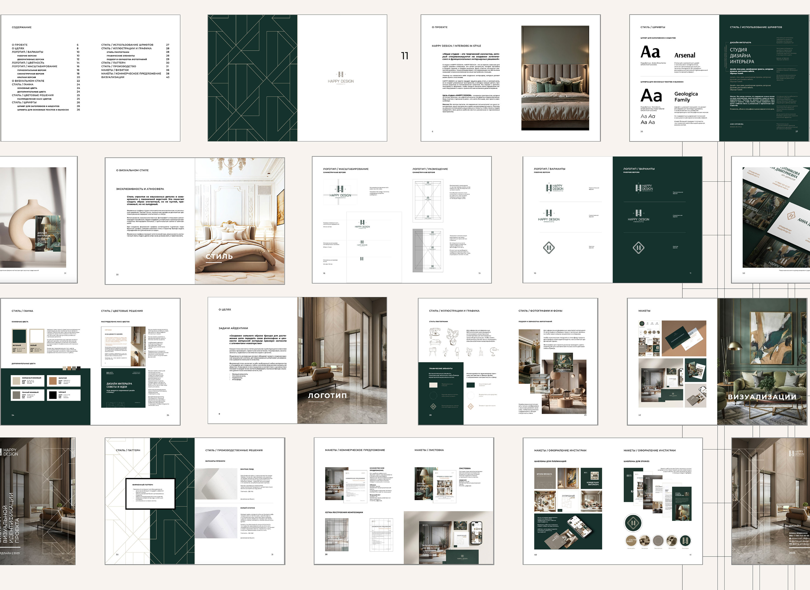
Task: Click the diamond short-version logo on white
Action: (549, 248)
